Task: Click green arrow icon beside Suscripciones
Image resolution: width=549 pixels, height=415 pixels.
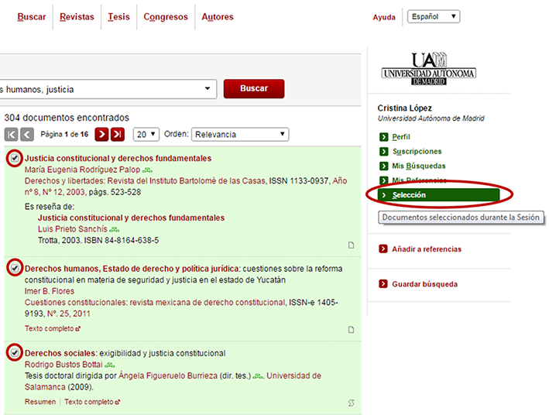Action: point(383,151)
